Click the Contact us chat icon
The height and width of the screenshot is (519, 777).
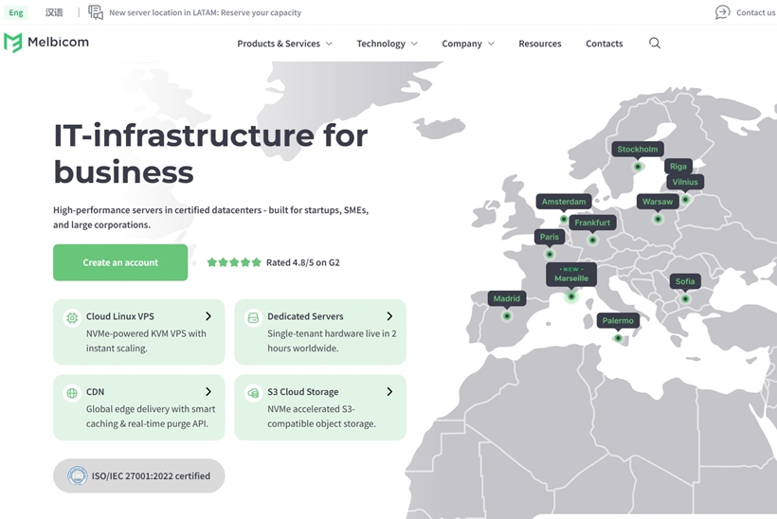pos(722,12)
